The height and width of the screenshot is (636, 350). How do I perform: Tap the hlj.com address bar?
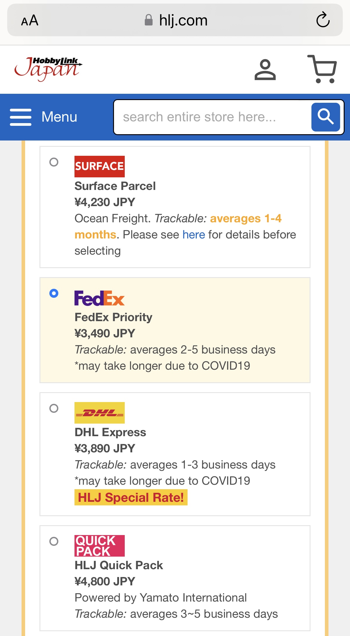tap(183, 20)
